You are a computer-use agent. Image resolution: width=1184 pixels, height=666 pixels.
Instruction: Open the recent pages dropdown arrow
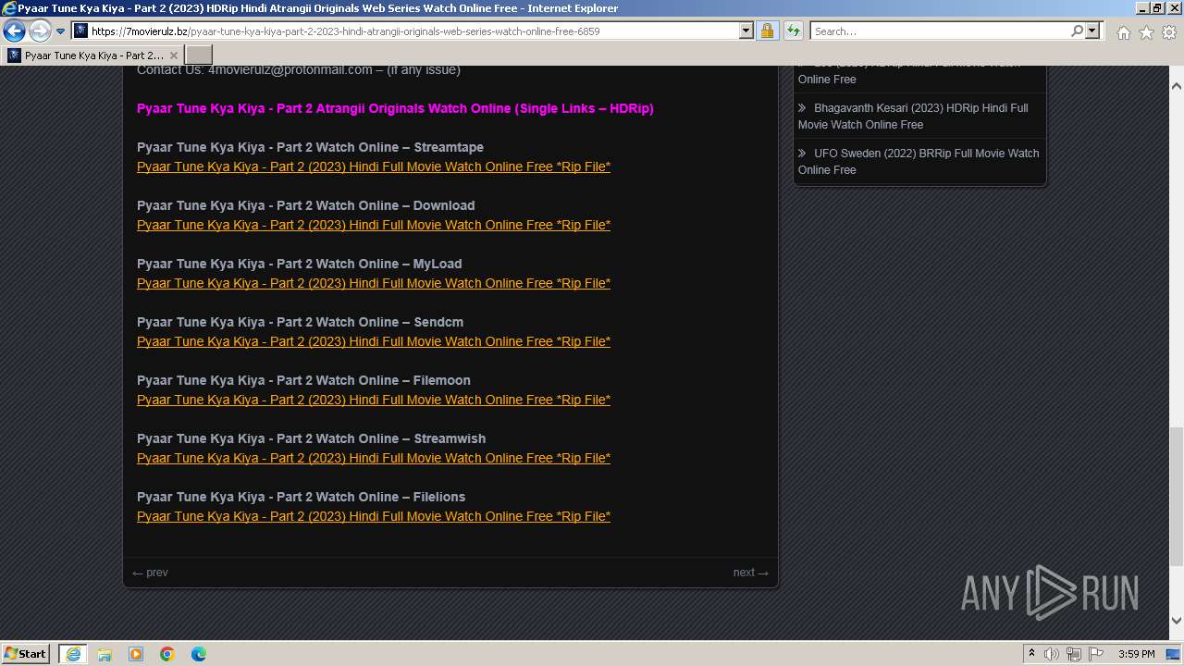pos(61,31)
